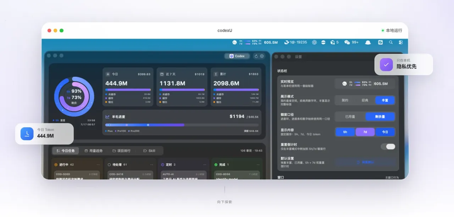454x217 pixels.
Task: Open more options on 定时 column
Action: click(205, 165)
